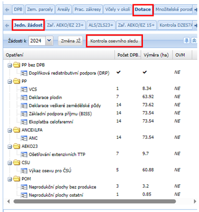Select the Jedn. žádost subtab
Image resolution: width=199 pixels, height=212 pixels.
pos(28,25)
